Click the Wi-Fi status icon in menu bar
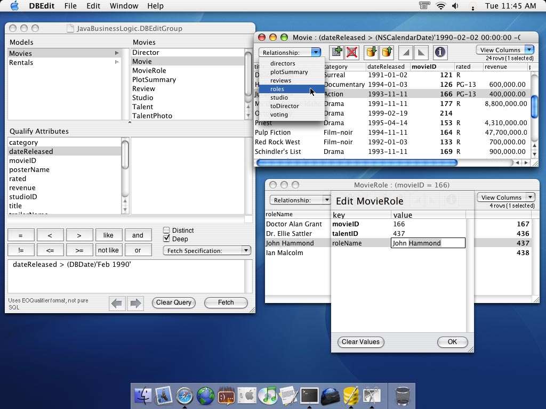The height and width of the screenshot is (409, 546). point(441,6)
